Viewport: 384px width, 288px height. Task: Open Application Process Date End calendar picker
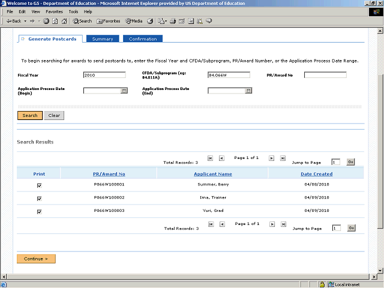(248, 91)
